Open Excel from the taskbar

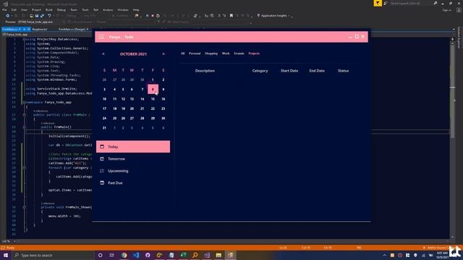pos(183,255)
